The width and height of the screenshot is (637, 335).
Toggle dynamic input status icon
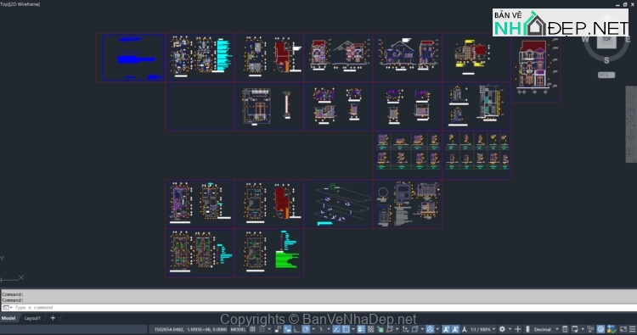coord(288,329)
